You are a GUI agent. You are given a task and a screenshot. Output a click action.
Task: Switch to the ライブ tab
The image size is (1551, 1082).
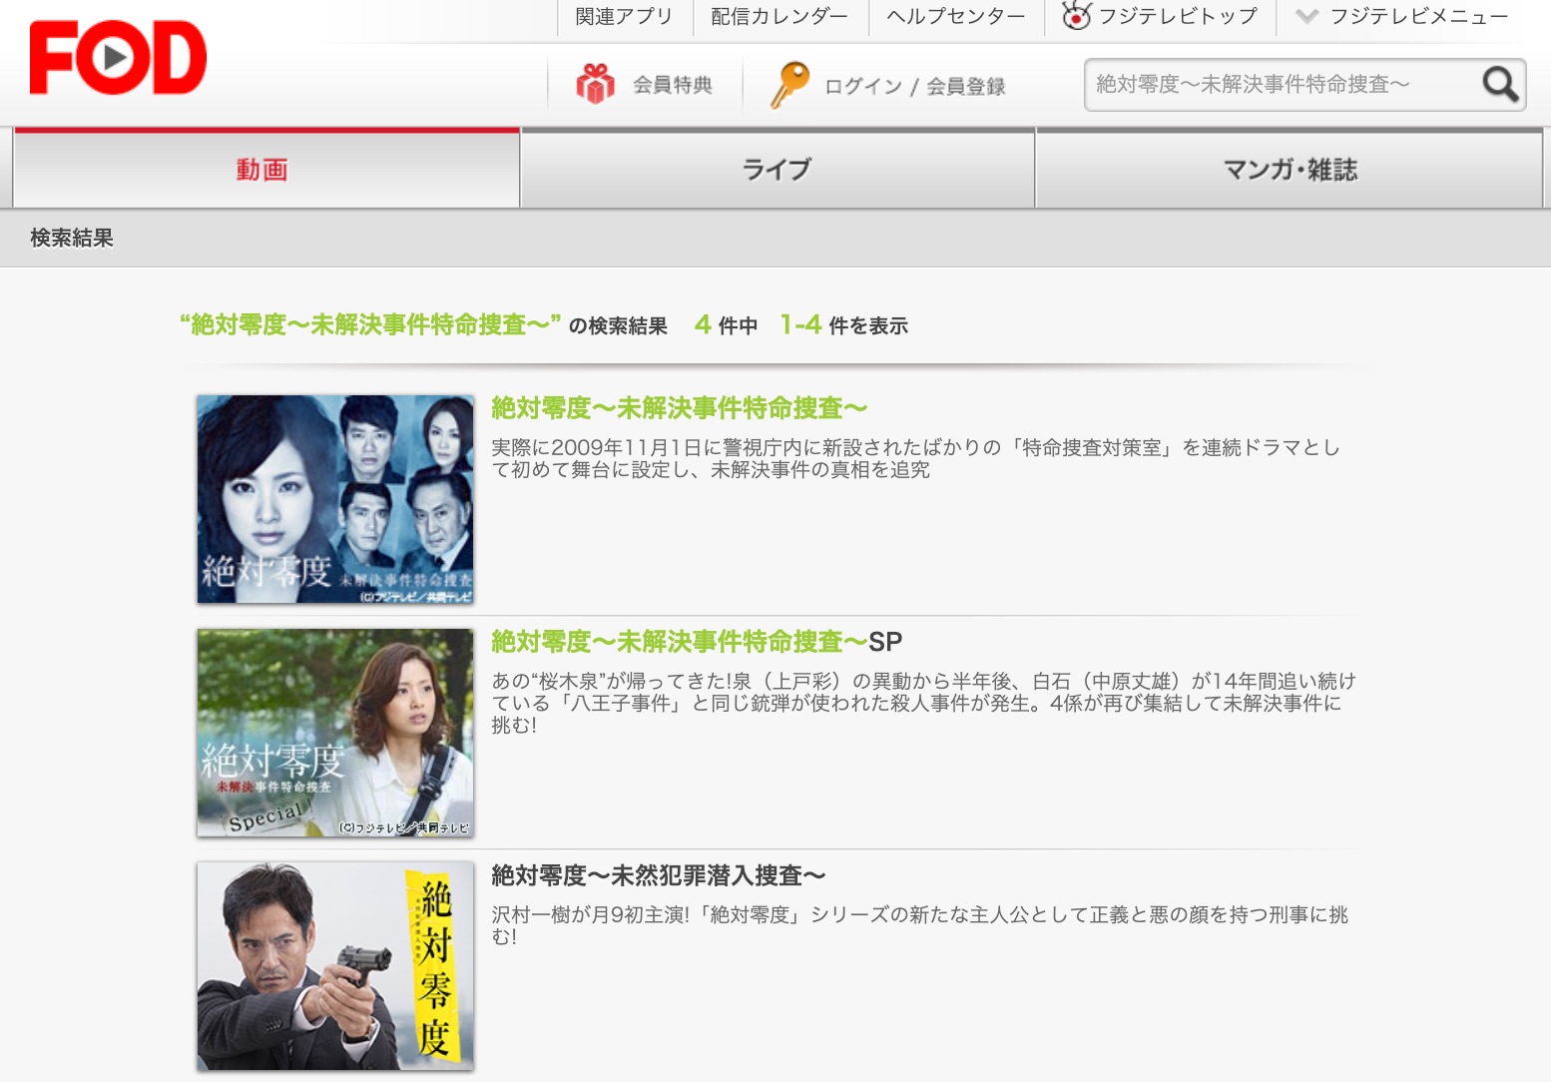(776, 170)
